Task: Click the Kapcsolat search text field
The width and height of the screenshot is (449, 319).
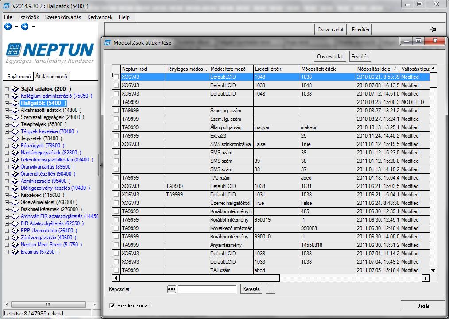Action: [x=207, y=289]
